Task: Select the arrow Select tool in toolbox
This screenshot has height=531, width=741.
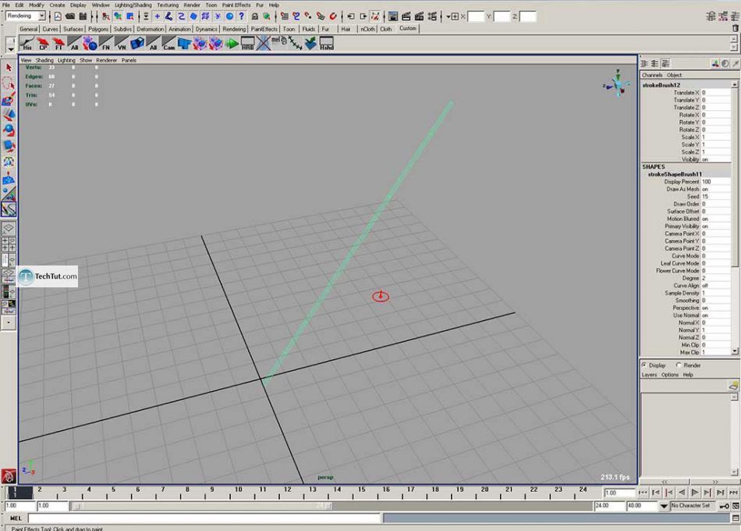Action: (9, 68)
